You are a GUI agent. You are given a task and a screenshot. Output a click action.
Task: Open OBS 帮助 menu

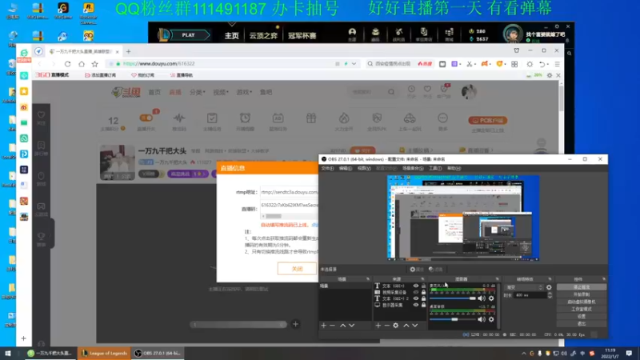pos(454,168)
